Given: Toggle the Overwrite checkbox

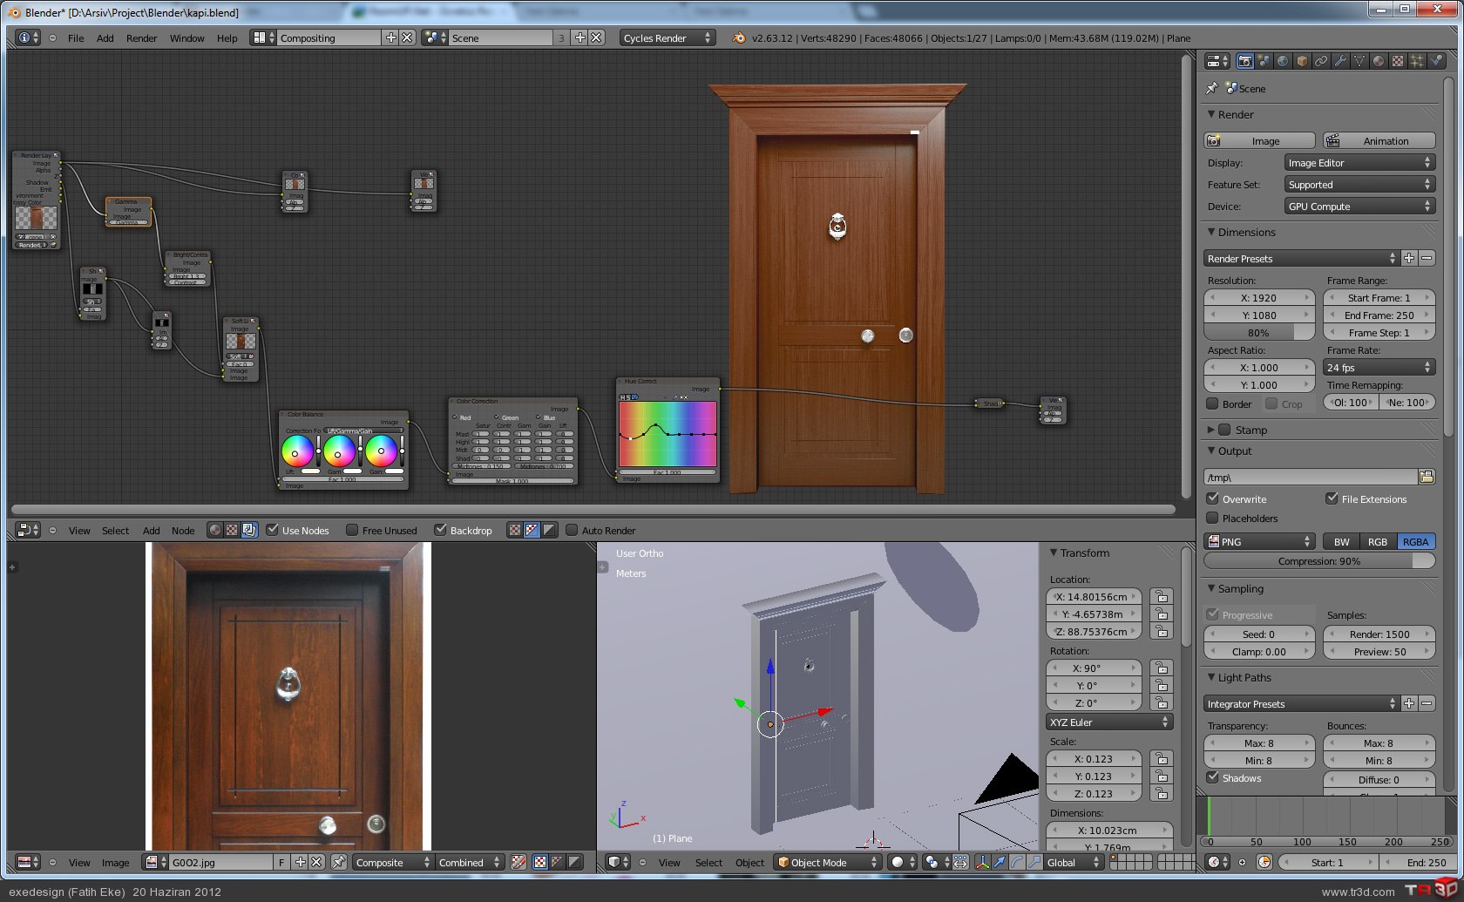Looking at the screenshot, I should [x=1212, y=498].
